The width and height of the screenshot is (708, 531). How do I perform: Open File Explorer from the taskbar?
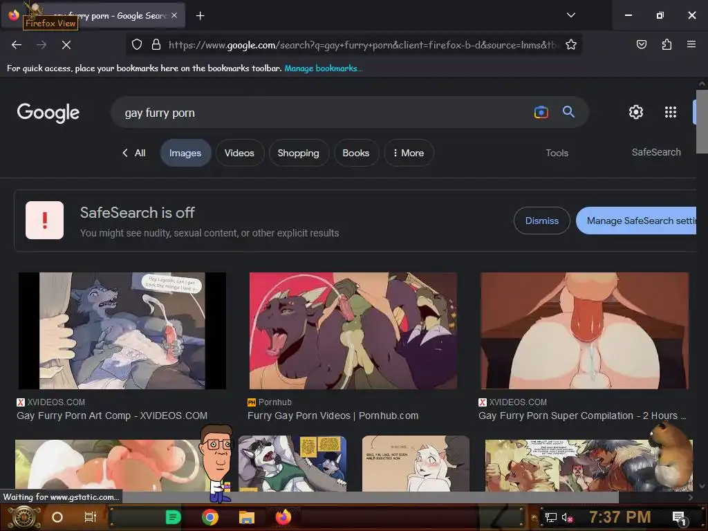pyautogui.click(x=247, y=517)
